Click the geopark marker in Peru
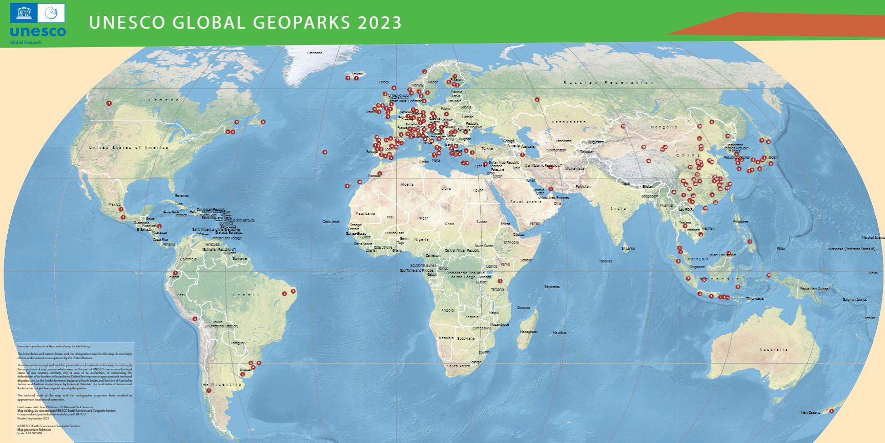Viewport: 885px width, 443px height. 195,319
